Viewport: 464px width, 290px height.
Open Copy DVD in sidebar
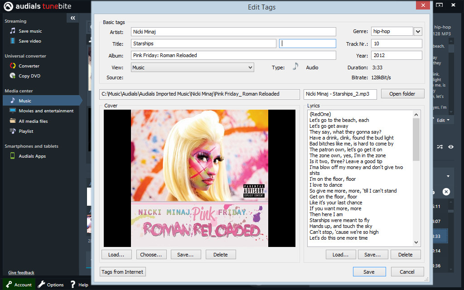[x=29, y=76]
